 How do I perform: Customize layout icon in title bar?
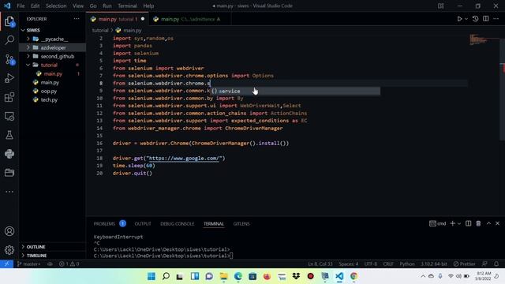441,6
